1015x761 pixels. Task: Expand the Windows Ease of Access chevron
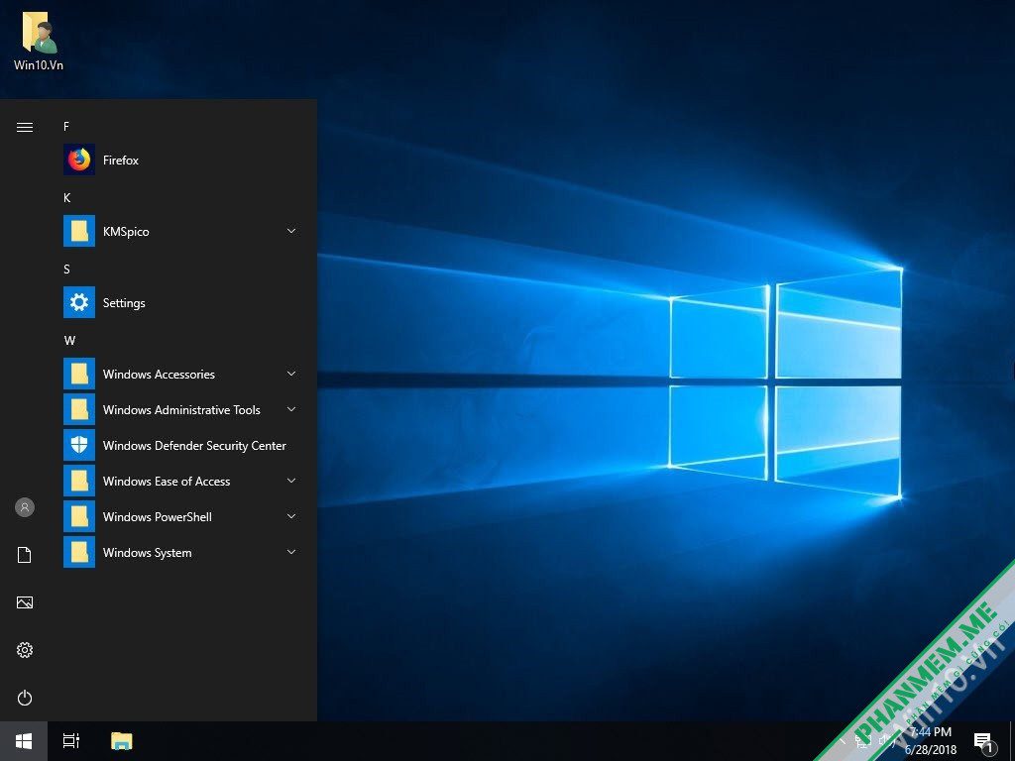coord(291,481)
